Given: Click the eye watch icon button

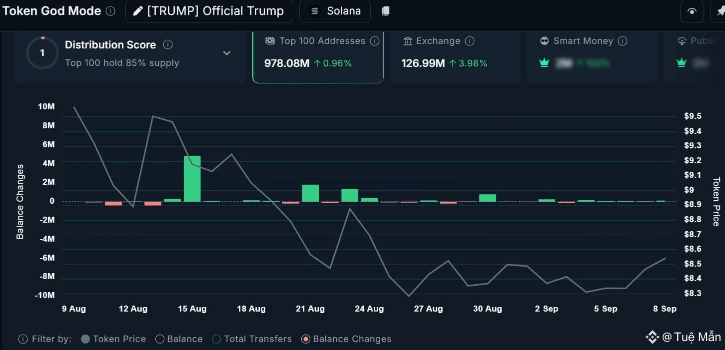Looking at the screenshot, I should point(692,11).
